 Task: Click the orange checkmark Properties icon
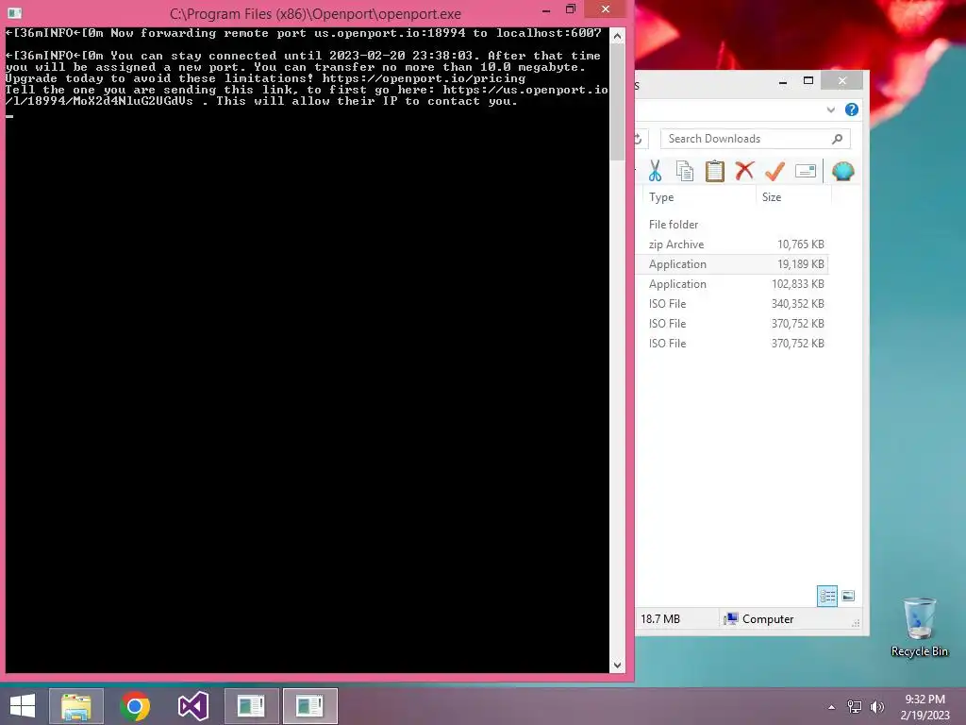(x=775, y=171)
